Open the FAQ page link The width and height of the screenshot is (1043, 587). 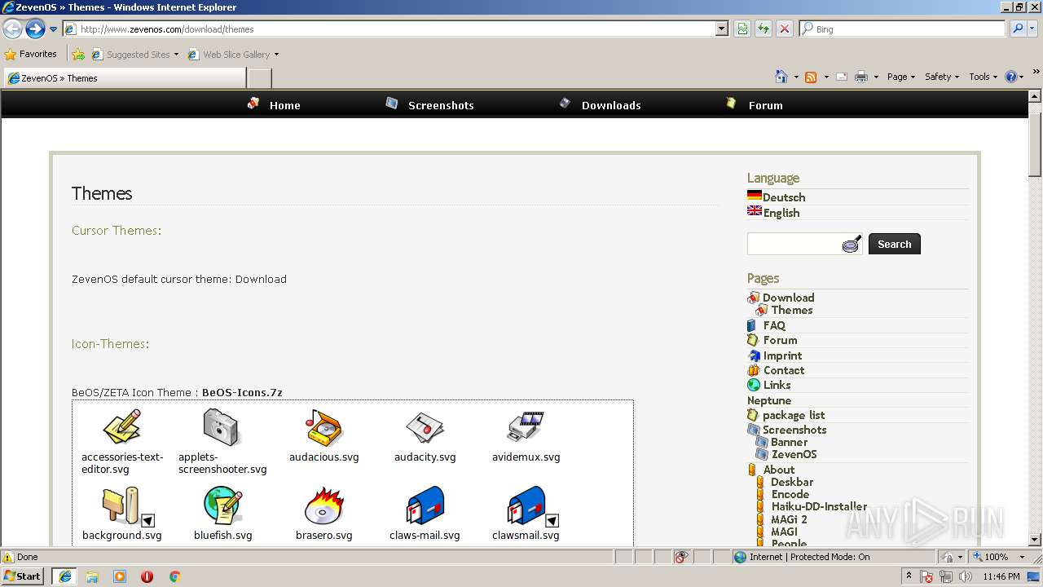pos(774,325)
